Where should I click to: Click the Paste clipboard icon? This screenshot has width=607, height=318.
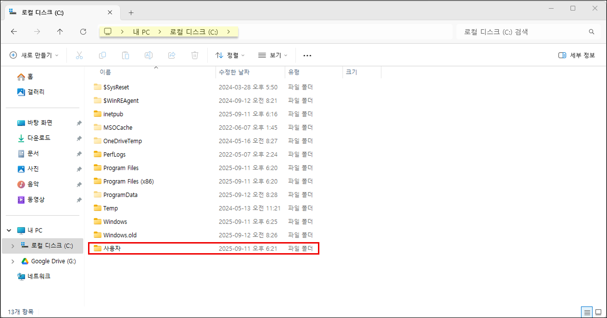point(126,55)
